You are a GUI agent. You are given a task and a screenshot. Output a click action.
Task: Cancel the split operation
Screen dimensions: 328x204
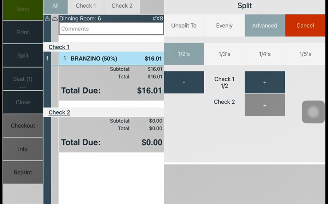pos(305,26)
